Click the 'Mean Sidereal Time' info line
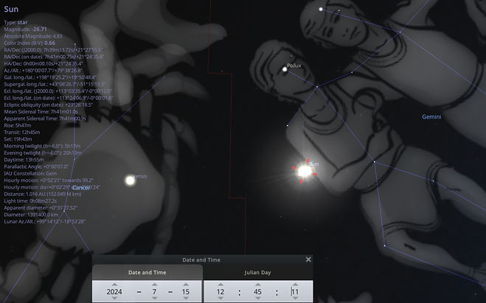Image resolution: width=486 pixels, height=303 pixels. [x=41, y=112]
